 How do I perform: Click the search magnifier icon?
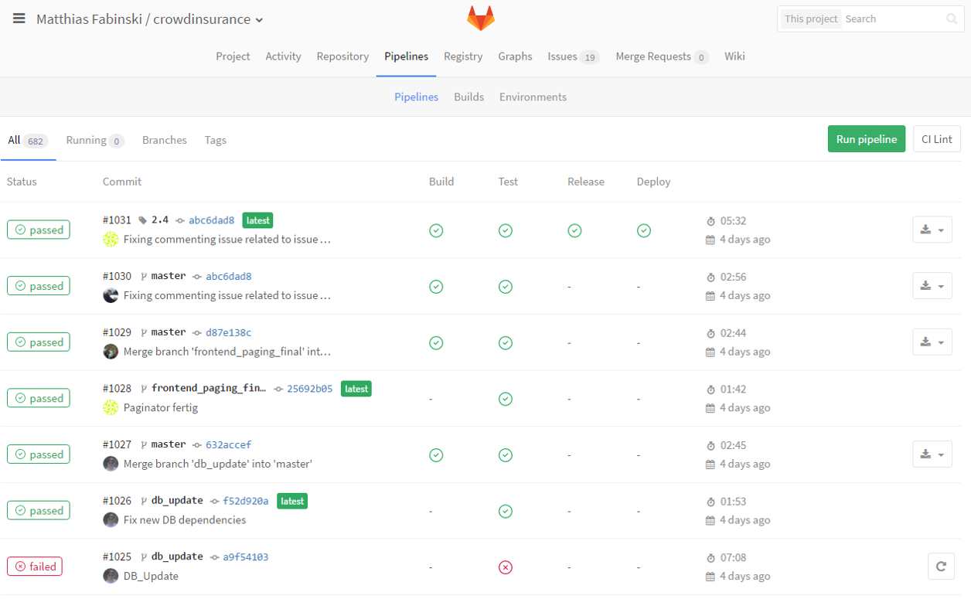(x=951, y=19)
